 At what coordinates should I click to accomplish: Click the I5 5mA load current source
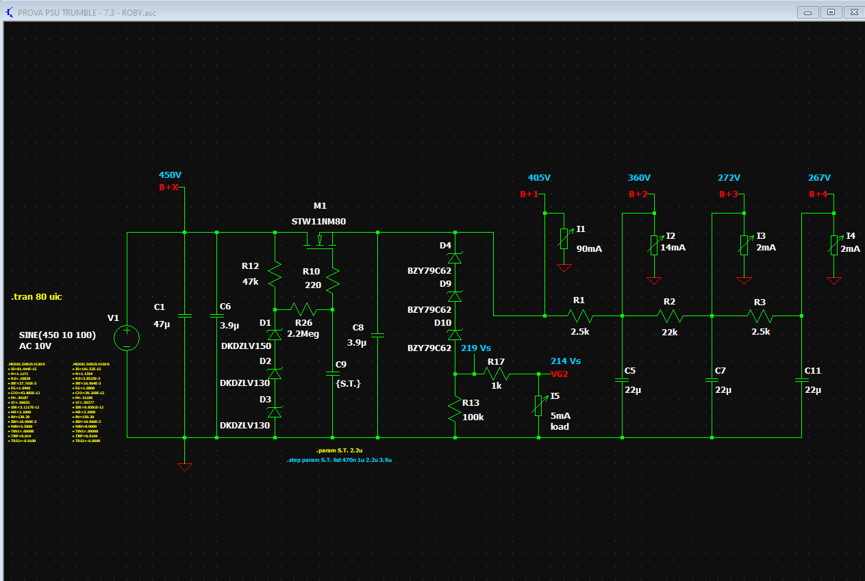[539, 405]
